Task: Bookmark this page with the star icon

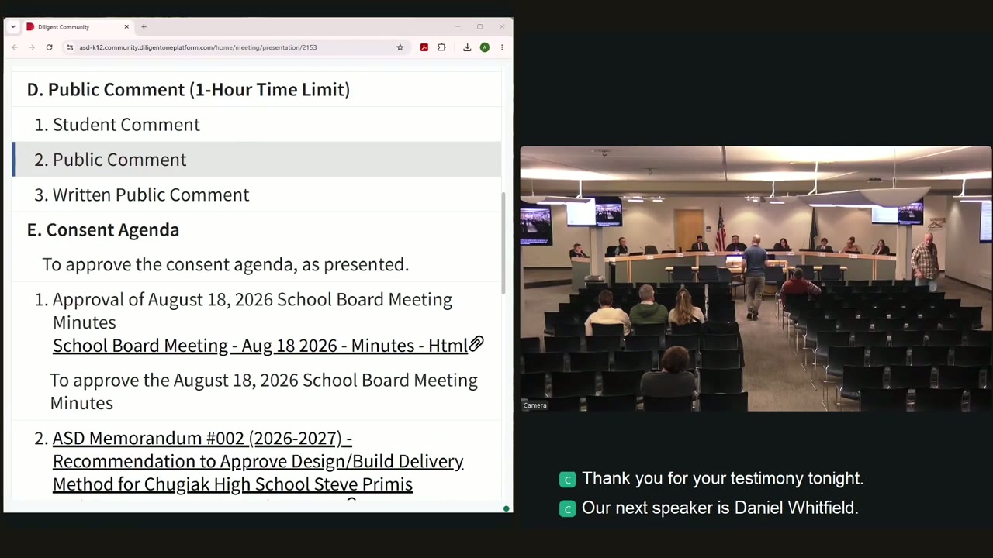Action: tap(400, 47)
